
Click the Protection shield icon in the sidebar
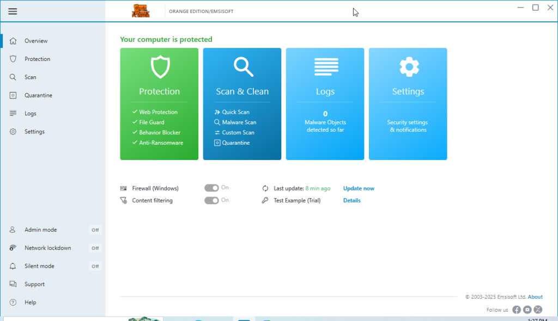pos(13,59)
